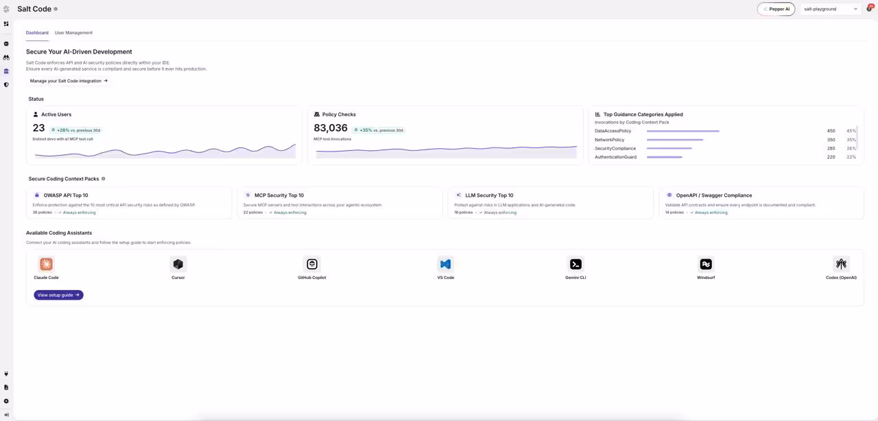Open the document sidebar icon
Screen dimensions: 878x421
[x=6, y=387]
